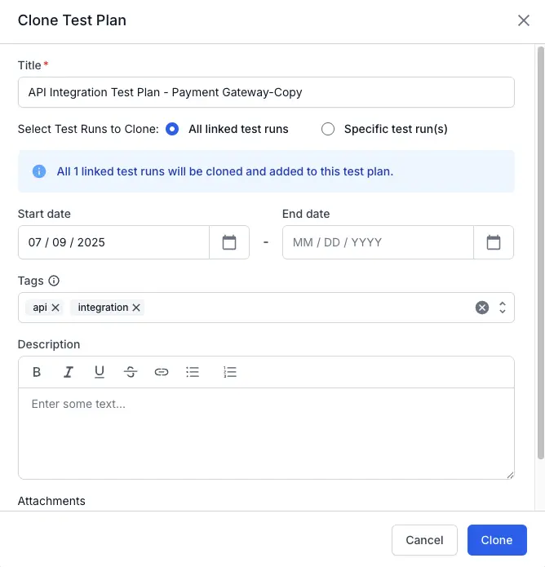Click into the Title input field
Image resolution: width=545 pixels, height=567 pixels.
pos(266,92)
